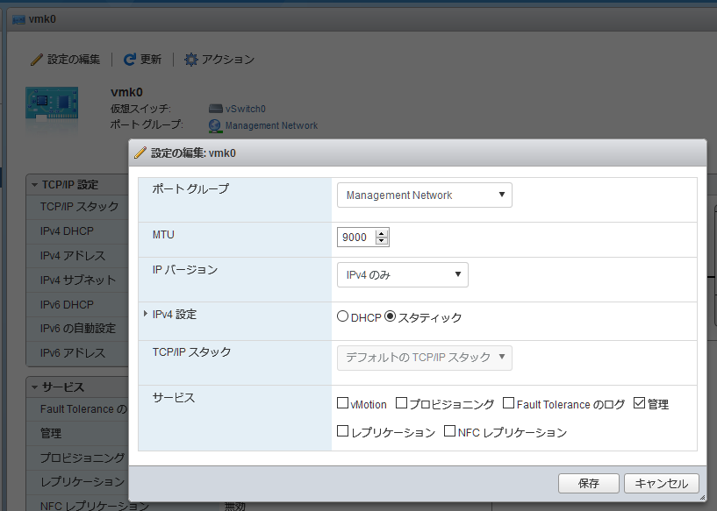Image resolution: width=717 pixels, height=511 pixels.
Task: Click the Management Network port group icon
Action: tap(215, 125)
